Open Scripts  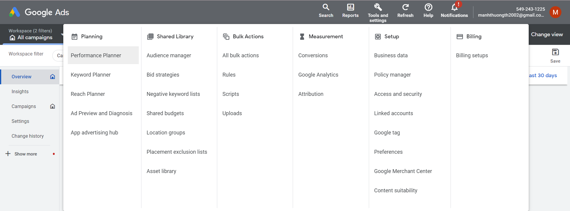(x=231, y=94)
